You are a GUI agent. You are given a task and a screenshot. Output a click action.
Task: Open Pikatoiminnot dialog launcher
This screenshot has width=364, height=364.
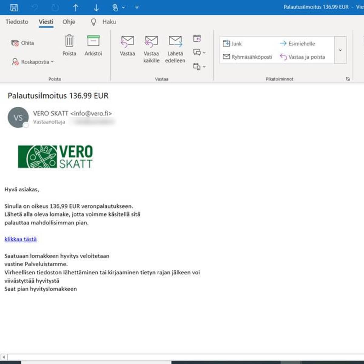[x=348, y=79]
